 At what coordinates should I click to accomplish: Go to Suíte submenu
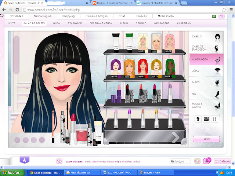pos(12,23)
